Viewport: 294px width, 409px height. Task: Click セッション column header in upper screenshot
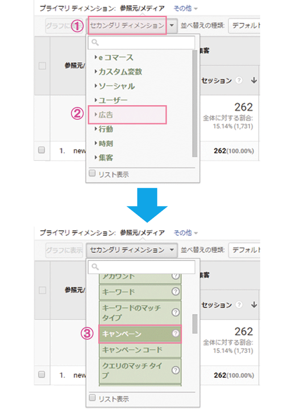pyautogui.click(x=216, y=81)
